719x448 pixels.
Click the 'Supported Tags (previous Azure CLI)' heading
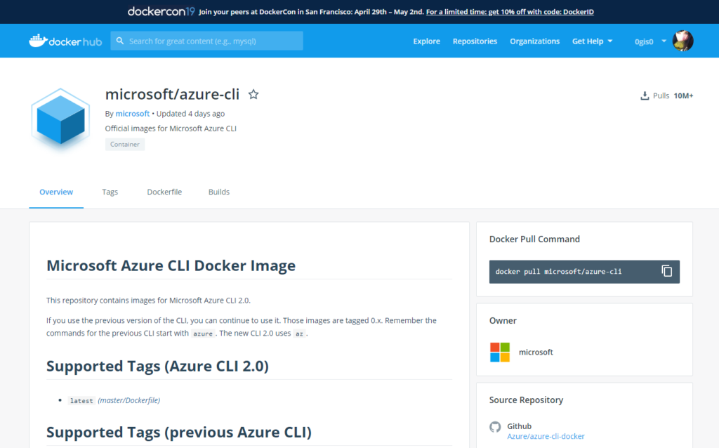coord(179,432)
